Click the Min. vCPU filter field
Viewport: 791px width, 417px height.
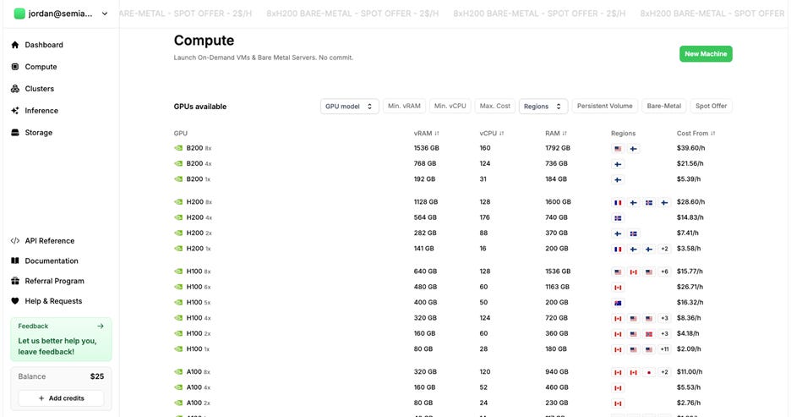pos(450,106)
